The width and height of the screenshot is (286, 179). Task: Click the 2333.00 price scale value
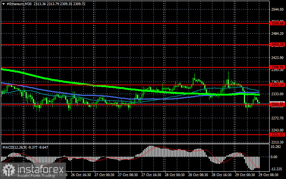pos(278,94)
